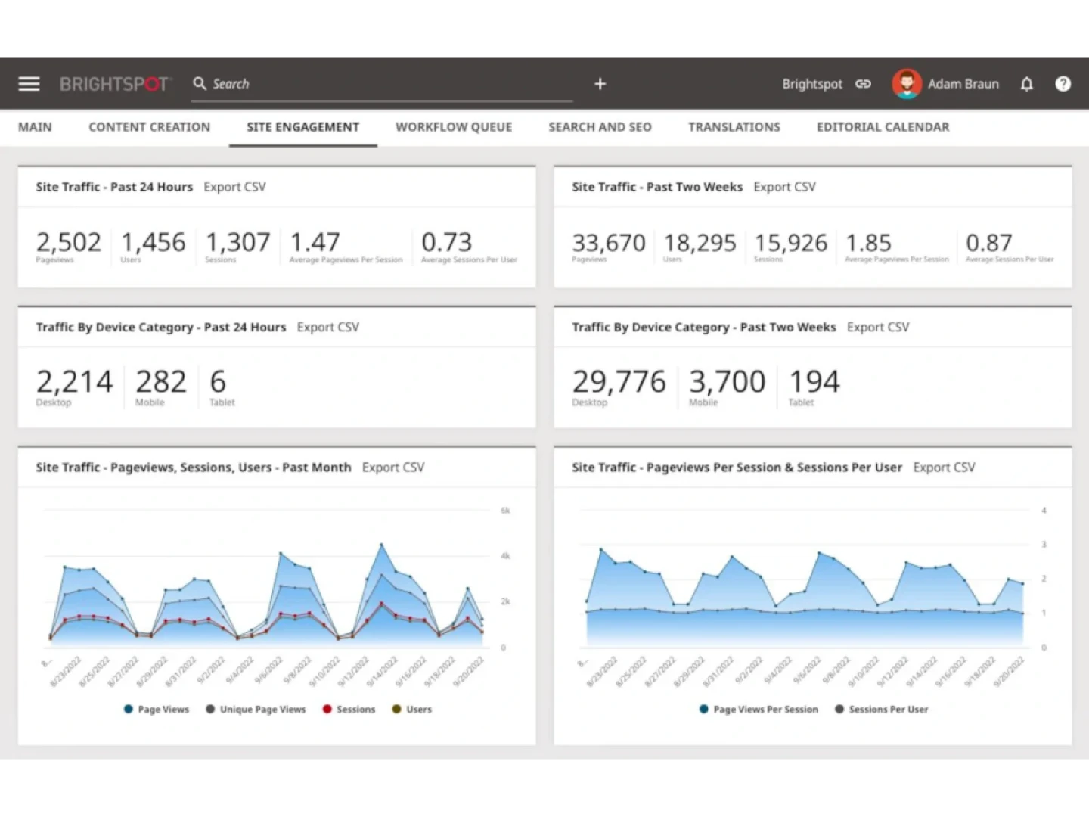Toggle Sessions Per User legend item
Viewport: 1089px width, 817px height.
click(x=888, y=710)
